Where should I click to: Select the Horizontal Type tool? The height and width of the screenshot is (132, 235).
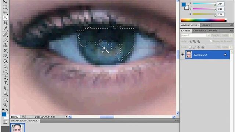coord(5,82)
